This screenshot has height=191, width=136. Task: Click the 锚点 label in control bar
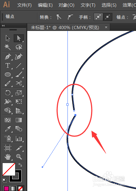pyautogui.click(x=10, y=17)
